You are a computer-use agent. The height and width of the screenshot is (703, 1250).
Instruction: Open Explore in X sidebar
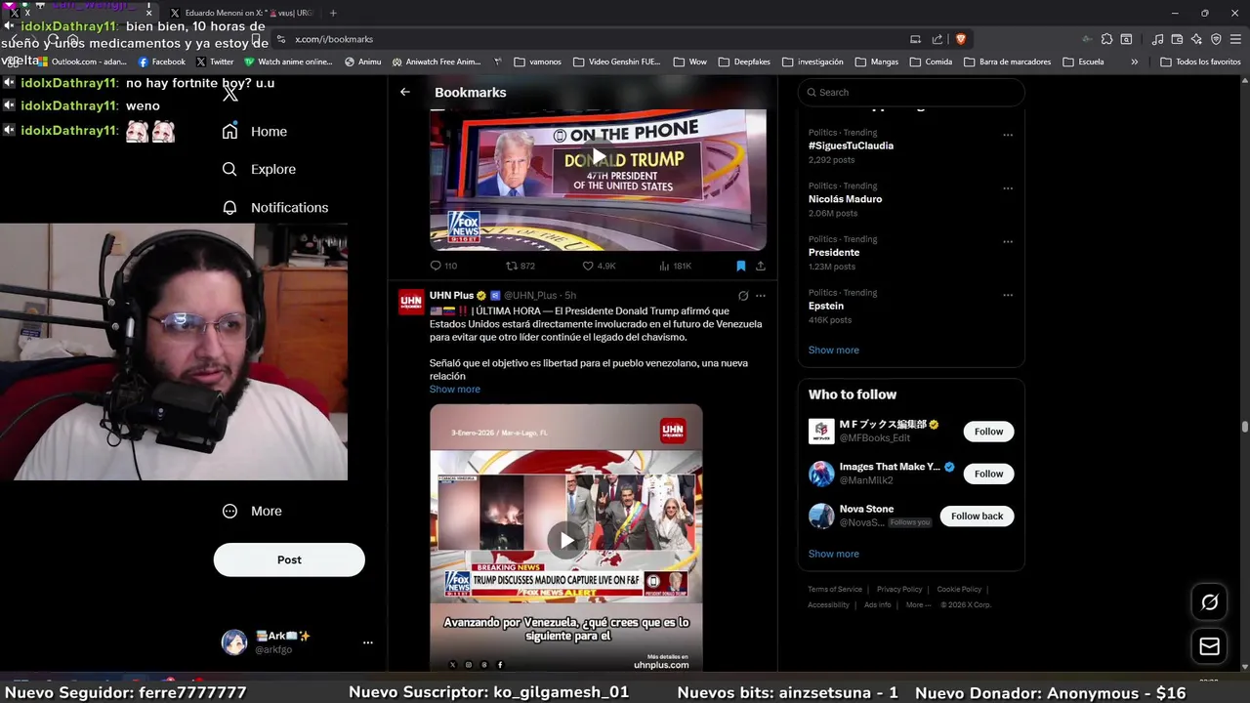coord(259,169)
